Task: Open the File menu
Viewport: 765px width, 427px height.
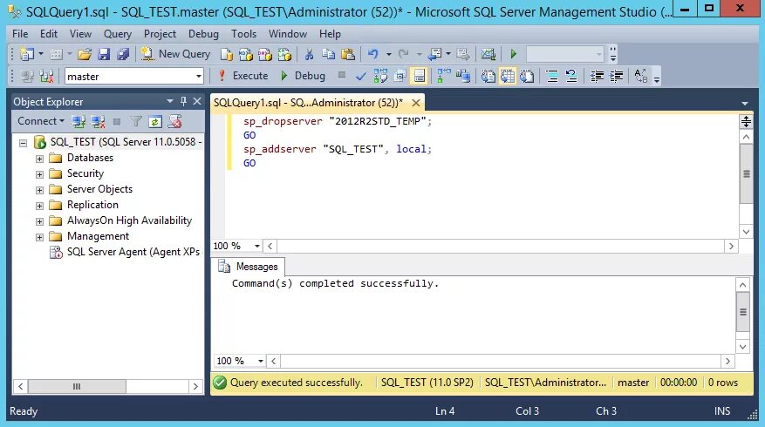Action: (20, 34)
